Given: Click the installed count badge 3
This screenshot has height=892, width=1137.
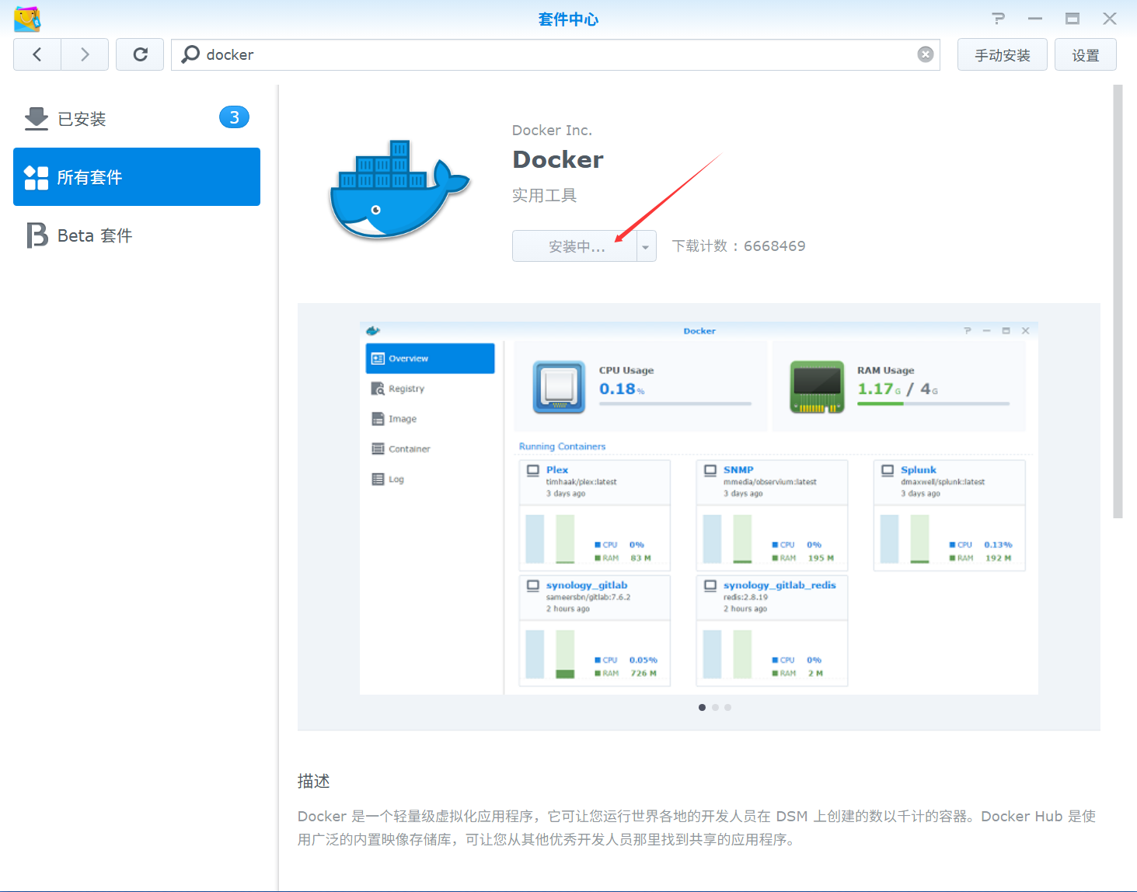Looking at the screenshot, I should point(234,117).
